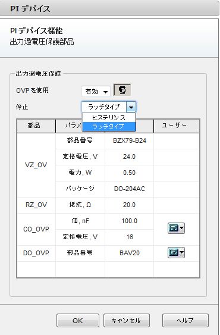The image size is (220, 335).
Task: Select ヒステリシス from the dropdown list
Action: 109,118
